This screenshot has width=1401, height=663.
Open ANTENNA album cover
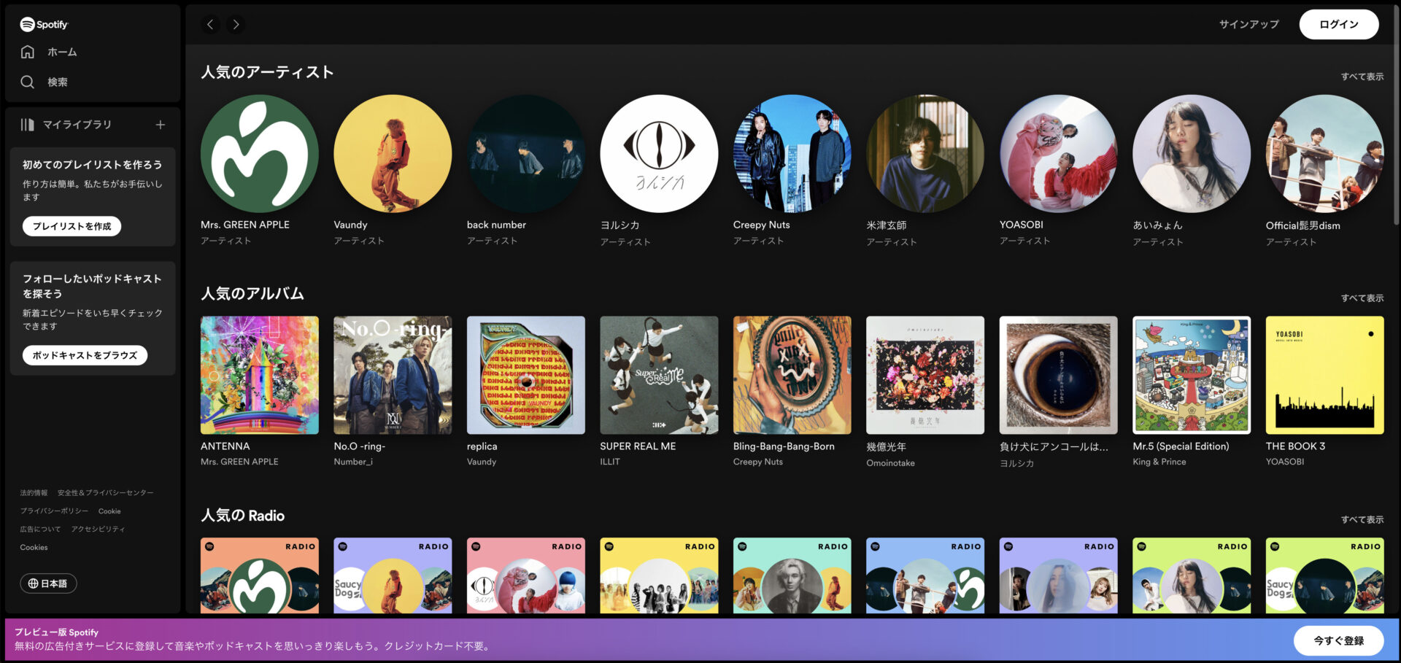(x=260, y=376)
